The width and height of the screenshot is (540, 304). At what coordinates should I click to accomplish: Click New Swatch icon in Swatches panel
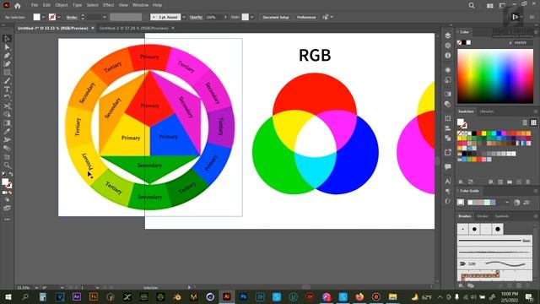[519, 182]
